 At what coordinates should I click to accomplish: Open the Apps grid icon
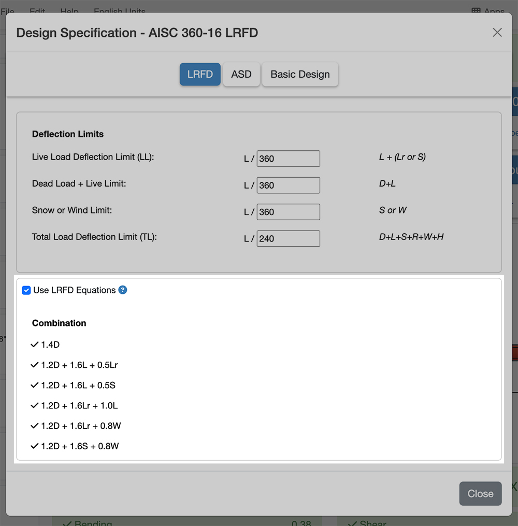tap(476, 11)
